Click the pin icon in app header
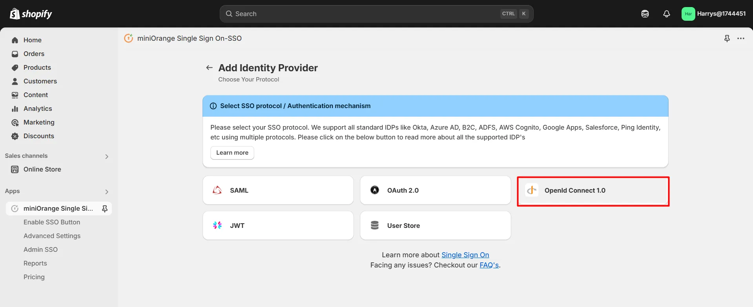The height and width of the screenshot is (307, 753). pos(727,38)
